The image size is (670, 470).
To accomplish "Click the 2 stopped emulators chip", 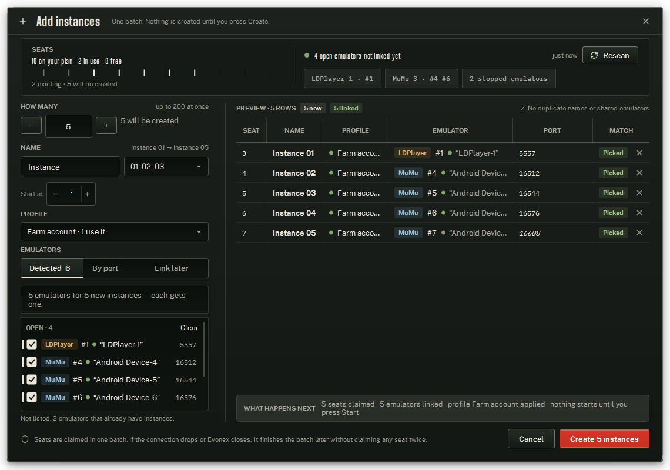I will [x=508, y=79].
